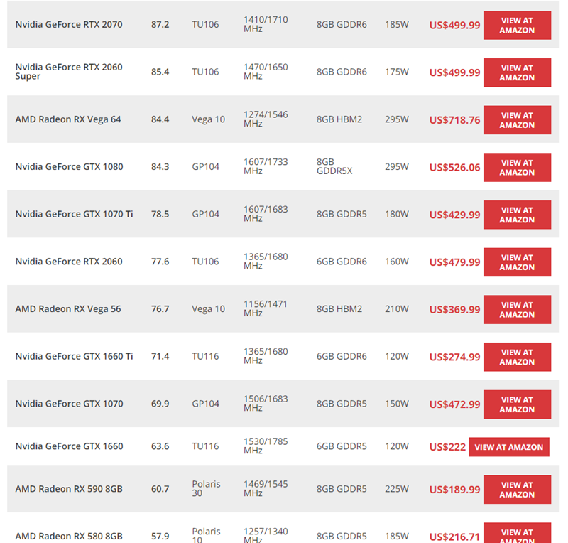The image size is (568, 543).
Task: Select the US$718.76 price link
Action: click(454, 120)
